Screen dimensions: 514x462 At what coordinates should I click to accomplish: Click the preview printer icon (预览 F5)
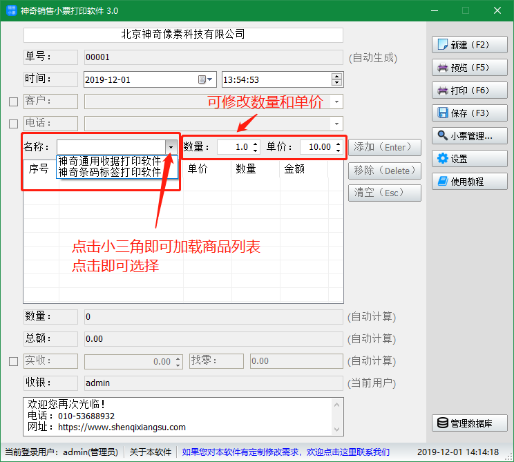tap(443, 68)
